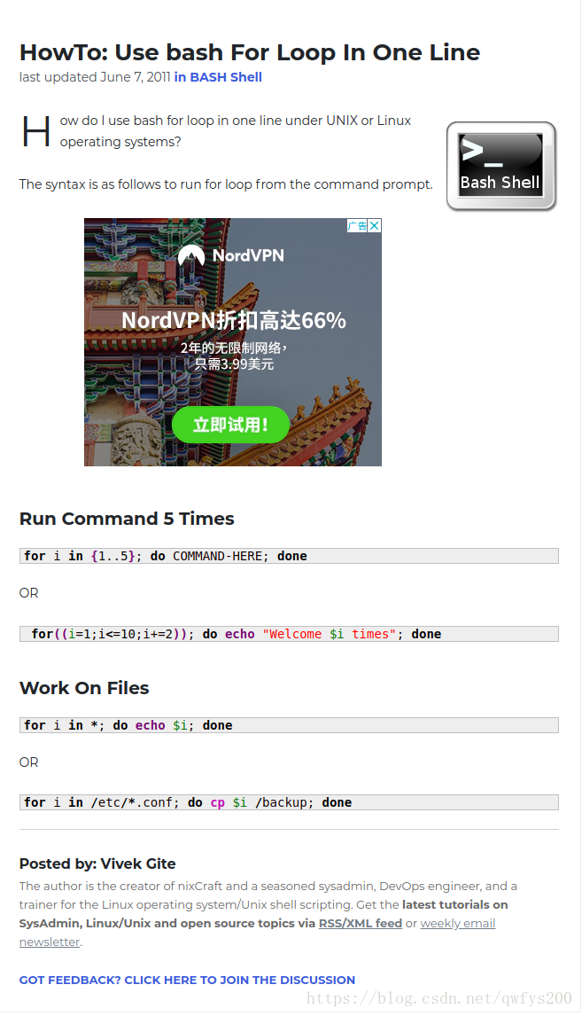This screenshot has height=1016, width=582.
Task: Click the article title 'HowTo: Use bash For Loop In One Line'
Action: pos(250,51)
